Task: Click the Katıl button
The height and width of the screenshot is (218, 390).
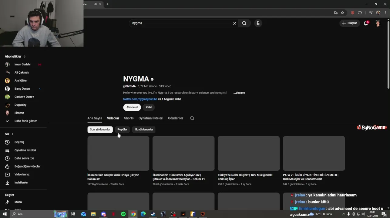Action: [149, 107]
